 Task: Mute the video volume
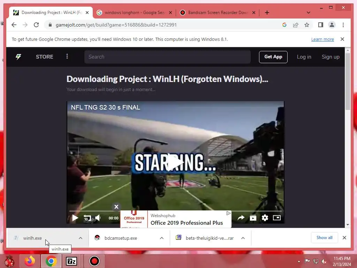98,218
